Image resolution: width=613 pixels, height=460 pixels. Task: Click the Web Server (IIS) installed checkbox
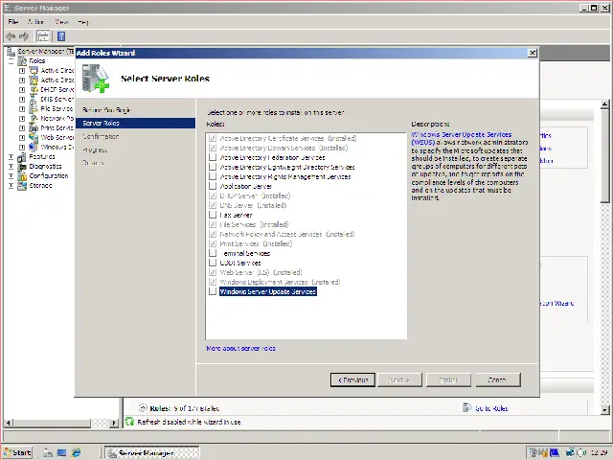click(x=213, y=272)
